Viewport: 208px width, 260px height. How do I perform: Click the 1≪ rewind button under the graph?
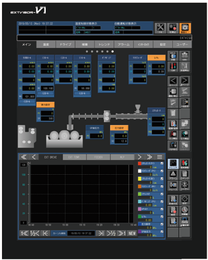pyautogui.click(x=24, y=233)
